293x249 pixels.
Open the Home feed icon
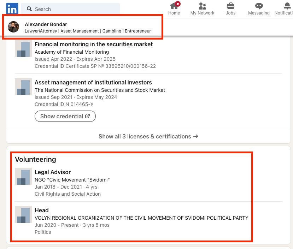174,6
